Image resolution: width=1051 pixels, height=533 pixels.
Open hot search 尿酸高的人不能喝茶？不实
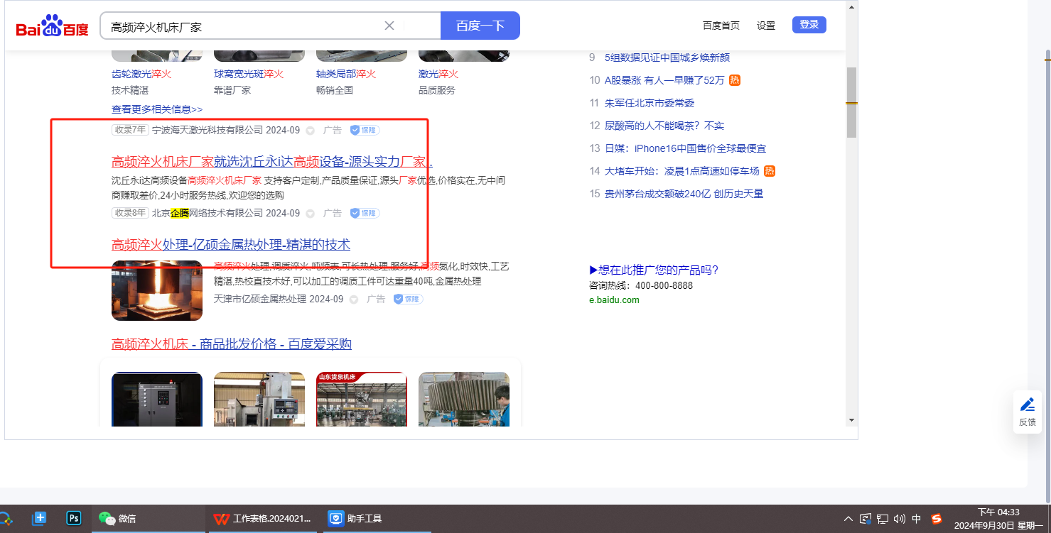point(664,126)
